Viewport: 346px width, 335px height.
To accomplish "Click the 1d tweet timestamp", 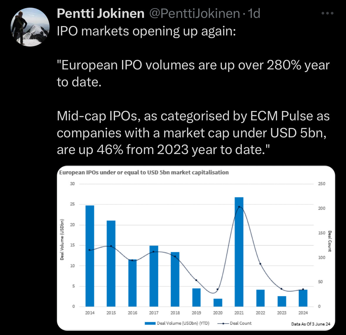I will tap(254, 13).
